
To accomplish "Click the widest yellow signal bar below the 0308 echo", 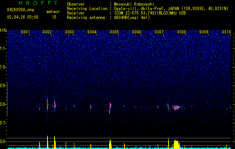I will 177,144.
